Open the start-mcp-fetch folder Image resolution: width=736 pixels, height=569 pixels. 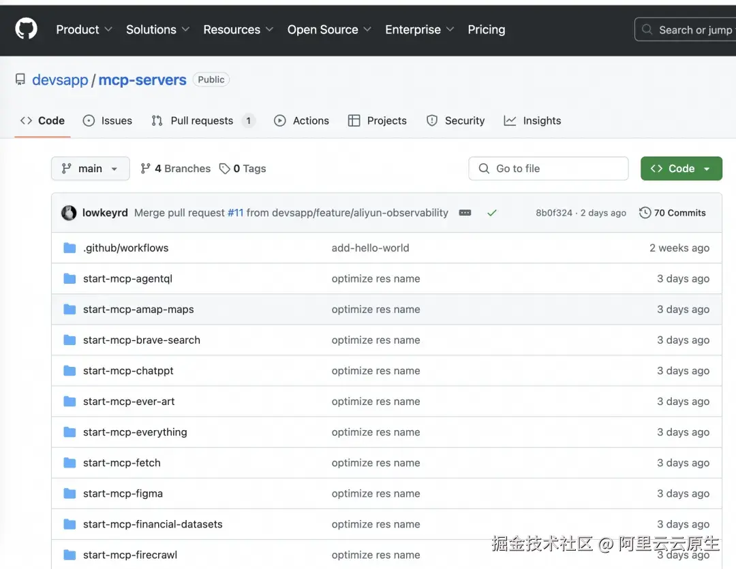coord(122,463)
